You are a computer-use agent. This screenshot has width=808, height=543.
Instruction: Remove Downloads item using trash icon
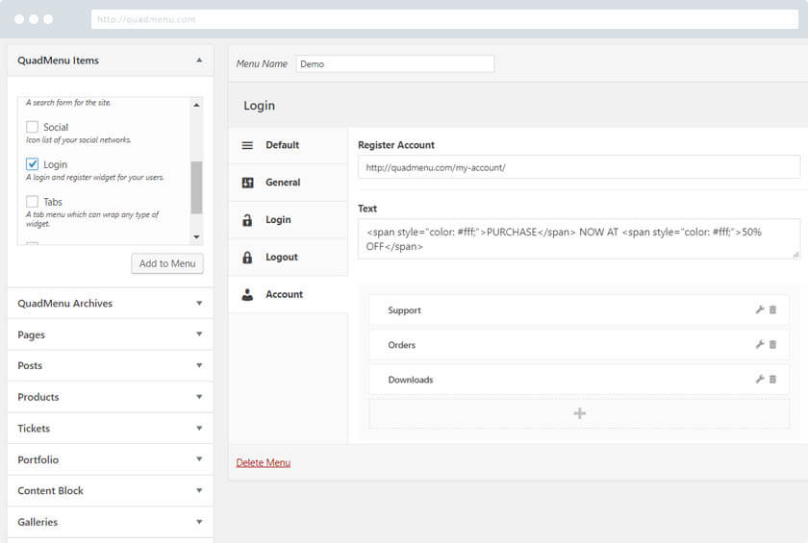(x=772, y=380)
